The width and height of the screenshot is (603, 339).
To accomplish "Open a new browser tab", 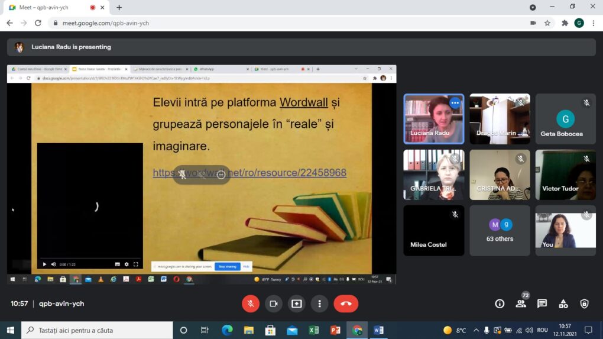I will pos(119,7).
